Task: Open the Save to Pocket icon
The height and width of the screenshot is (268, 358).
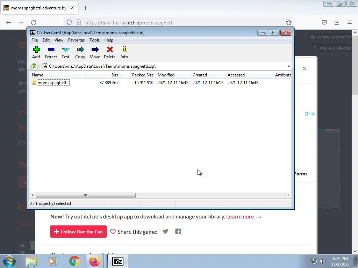Action: pyautogui.click(x=324, y=22)
